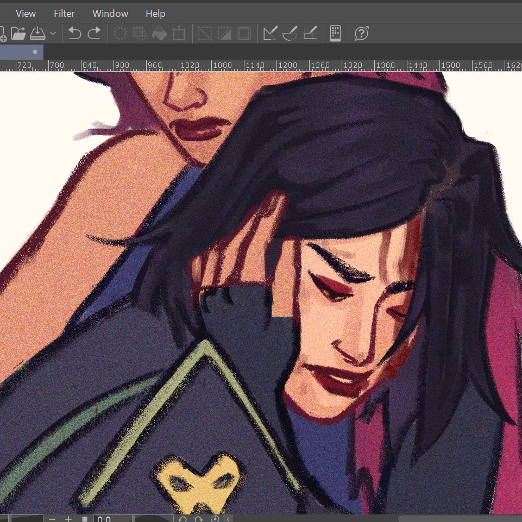Toggle Snap to Grid
522x522 pixels.
(310, 34)
